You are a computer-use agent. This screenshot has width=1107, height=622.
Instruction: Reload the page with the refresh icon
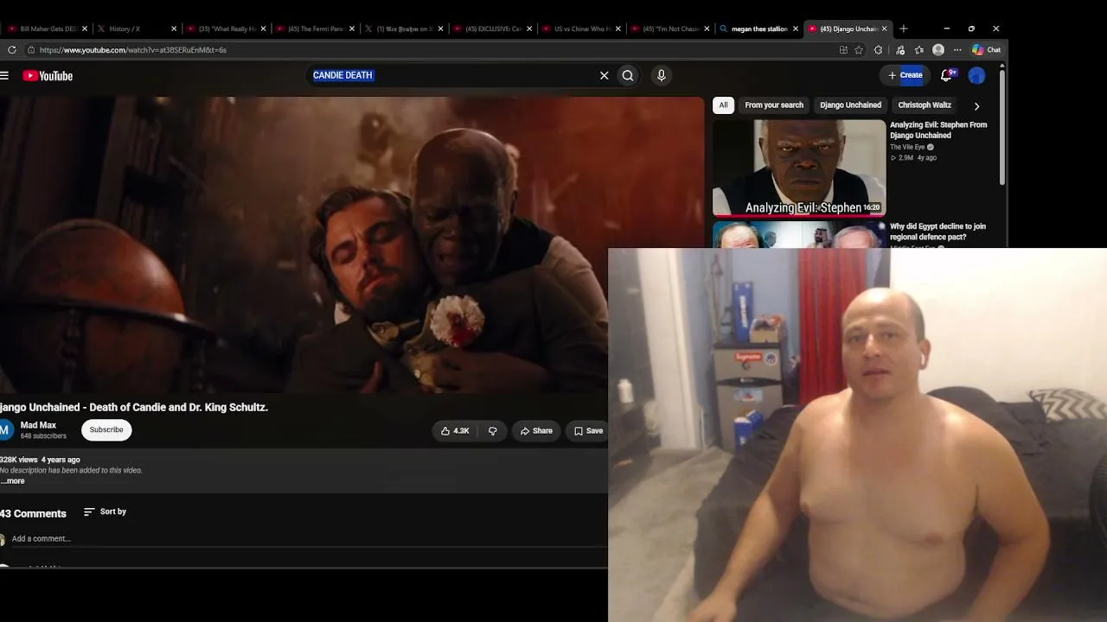click(x=12, y=50)
